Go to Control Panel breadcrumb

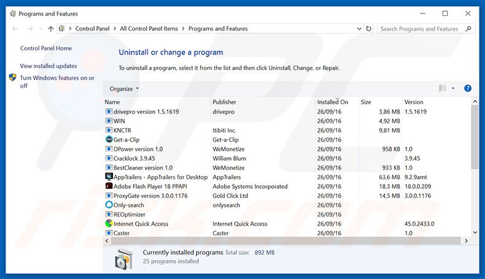[x=93, y=29]
